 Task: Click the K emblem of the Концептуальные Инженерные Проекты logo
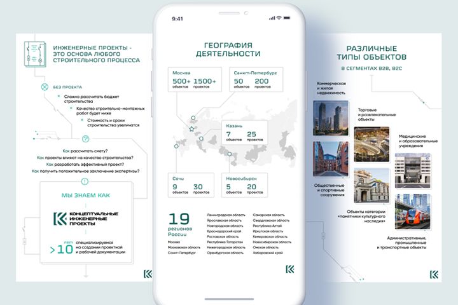[60, 219]
